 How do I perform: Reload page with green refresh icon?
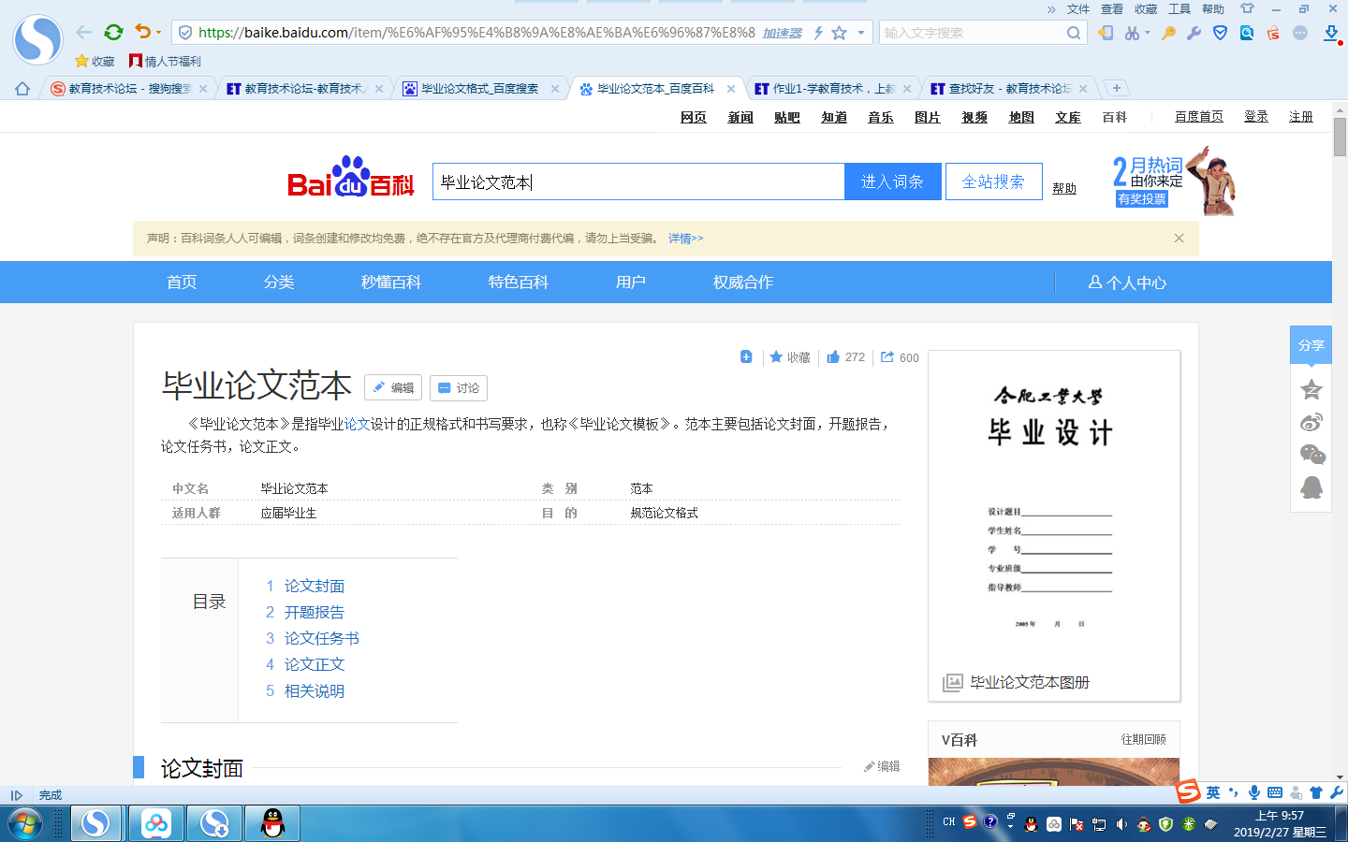click(113, 32)
